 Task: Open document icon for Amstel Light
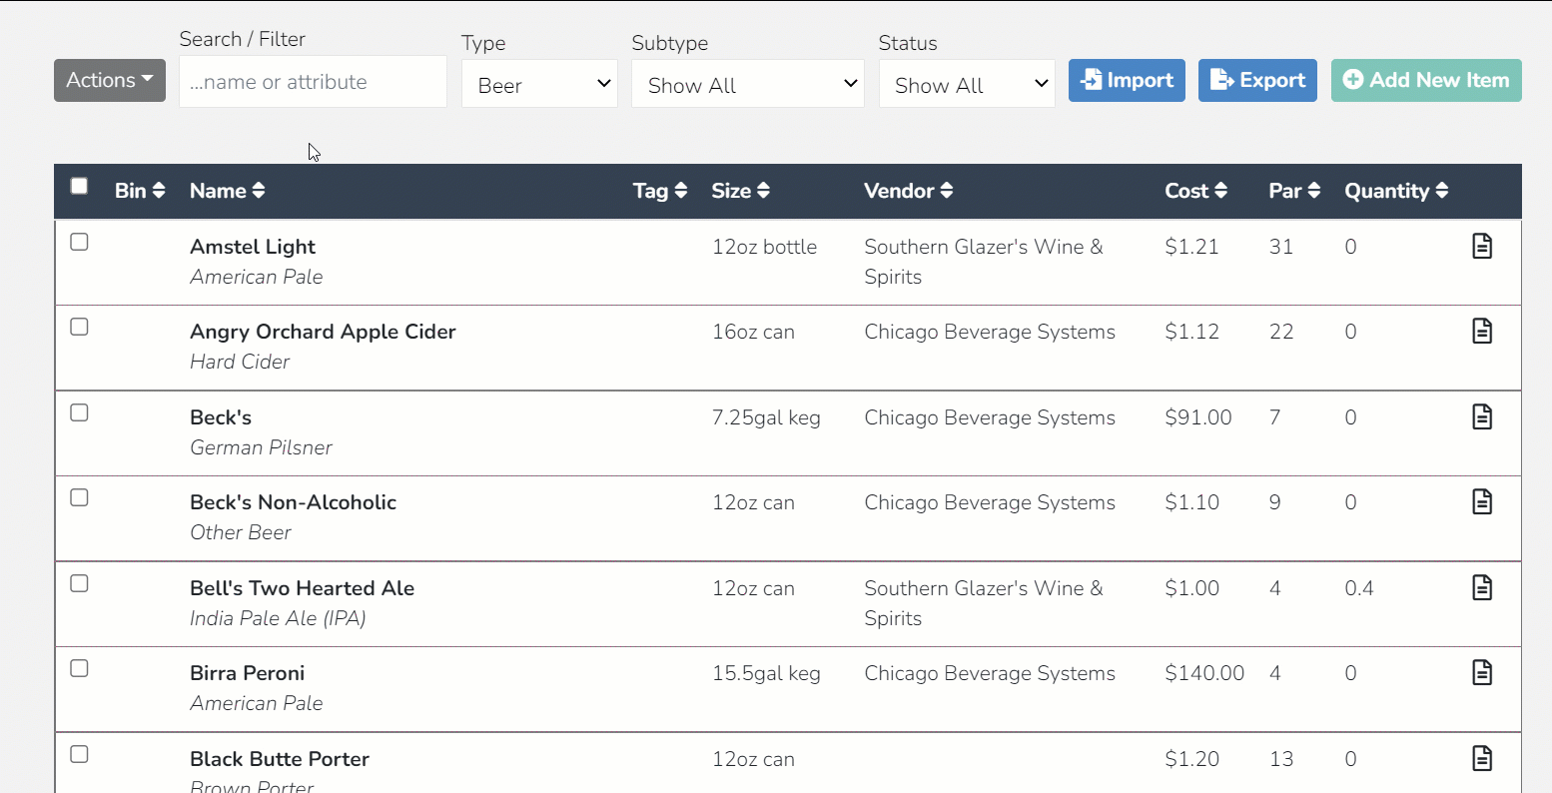(1482, 246)
